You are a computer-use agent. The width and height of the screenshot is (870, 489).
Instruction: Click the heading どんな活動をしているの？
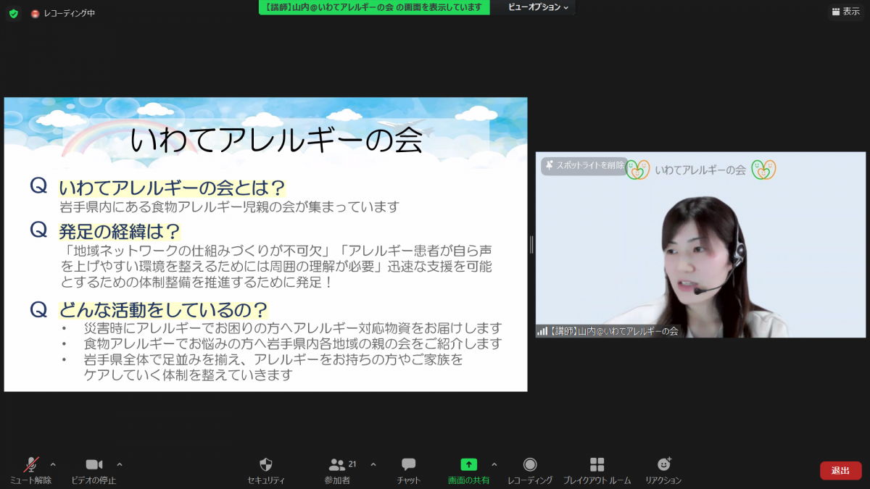click(164, 311)
